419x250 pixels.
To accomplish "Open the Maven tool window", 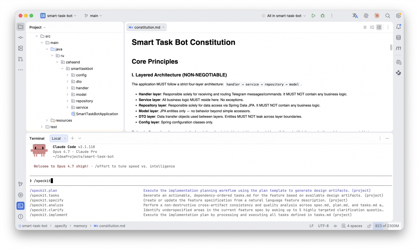I will 399,48.
